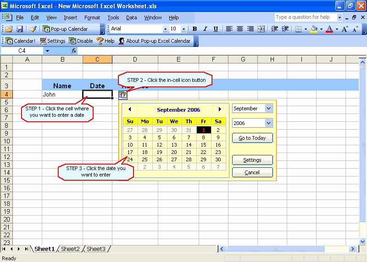Jump to last sheet tab arrow
367x262 pixels.
tap(27, 249)
